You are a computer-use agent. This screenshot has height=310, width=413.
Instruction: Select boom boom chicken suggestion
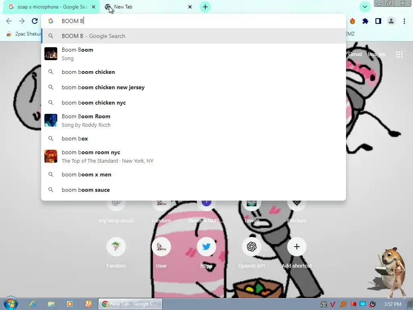[x=194, y=72]
